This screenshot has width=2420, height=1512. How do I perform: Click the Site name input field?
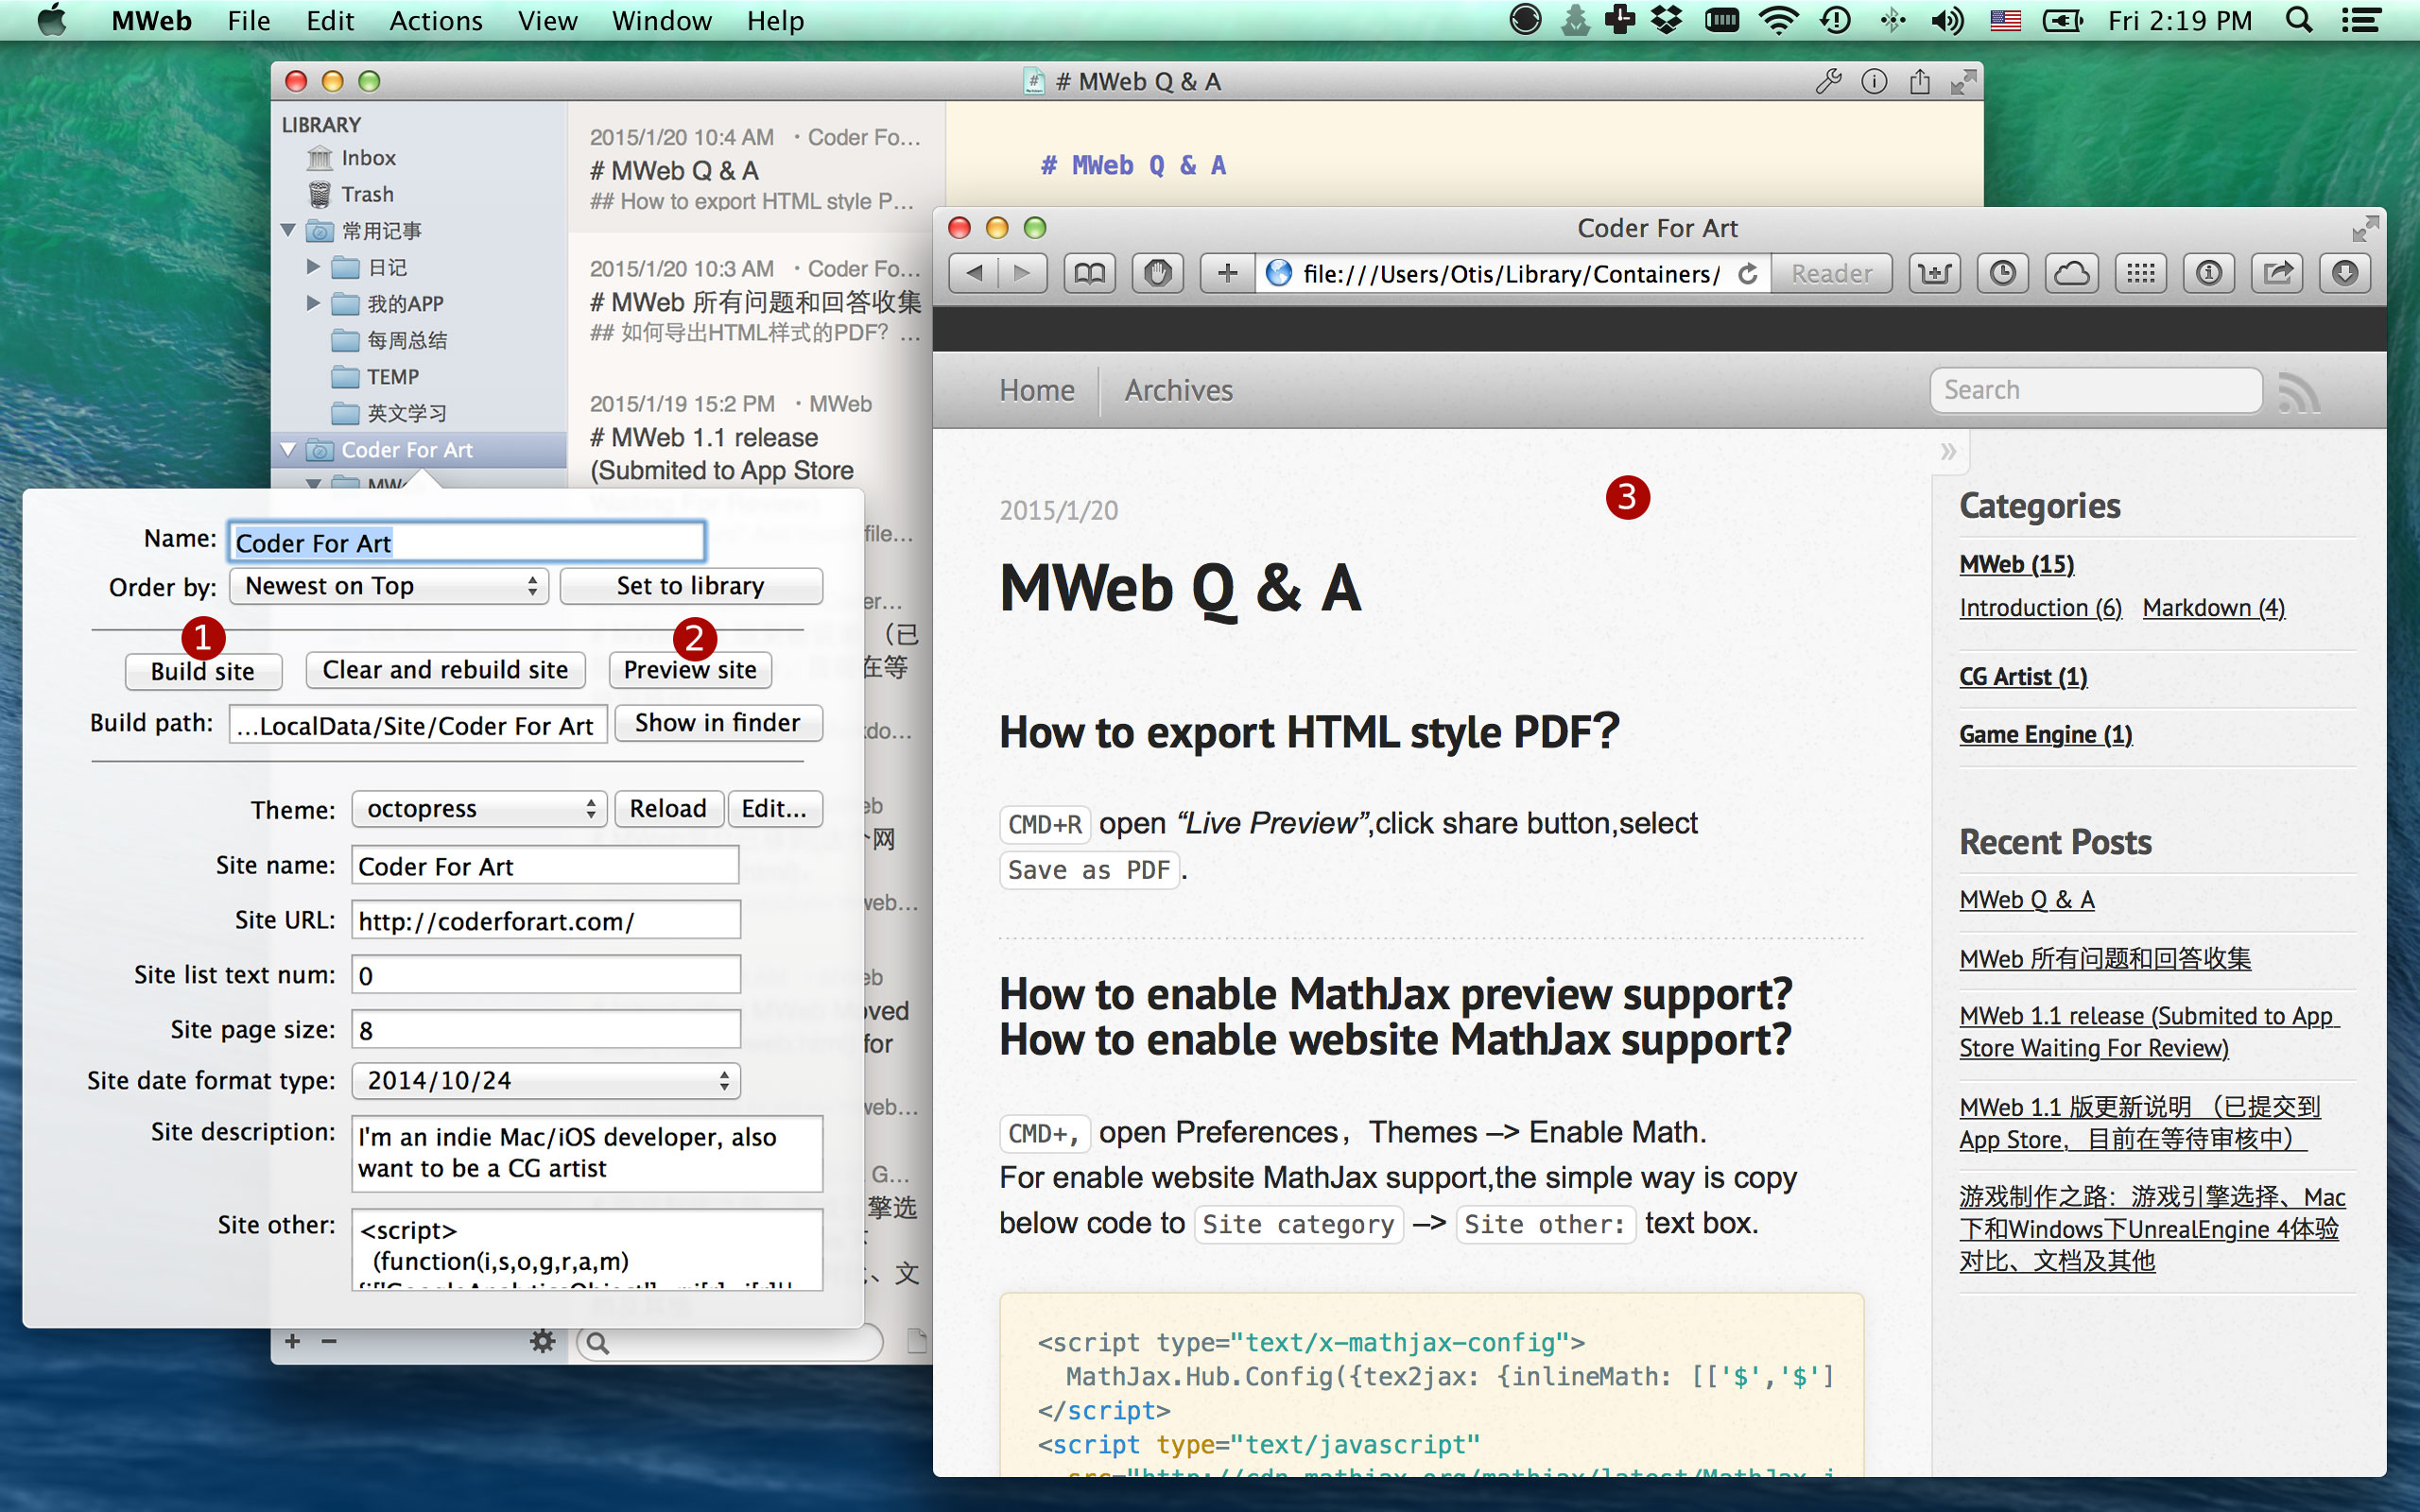click(x=542, y=866)
